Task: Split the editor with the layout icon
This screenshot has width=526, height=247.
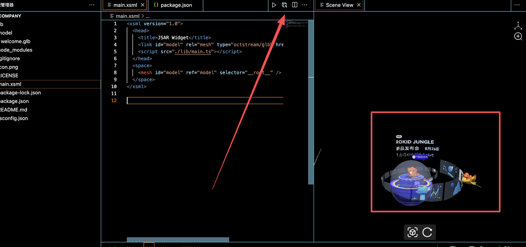Action: (295, 5)
